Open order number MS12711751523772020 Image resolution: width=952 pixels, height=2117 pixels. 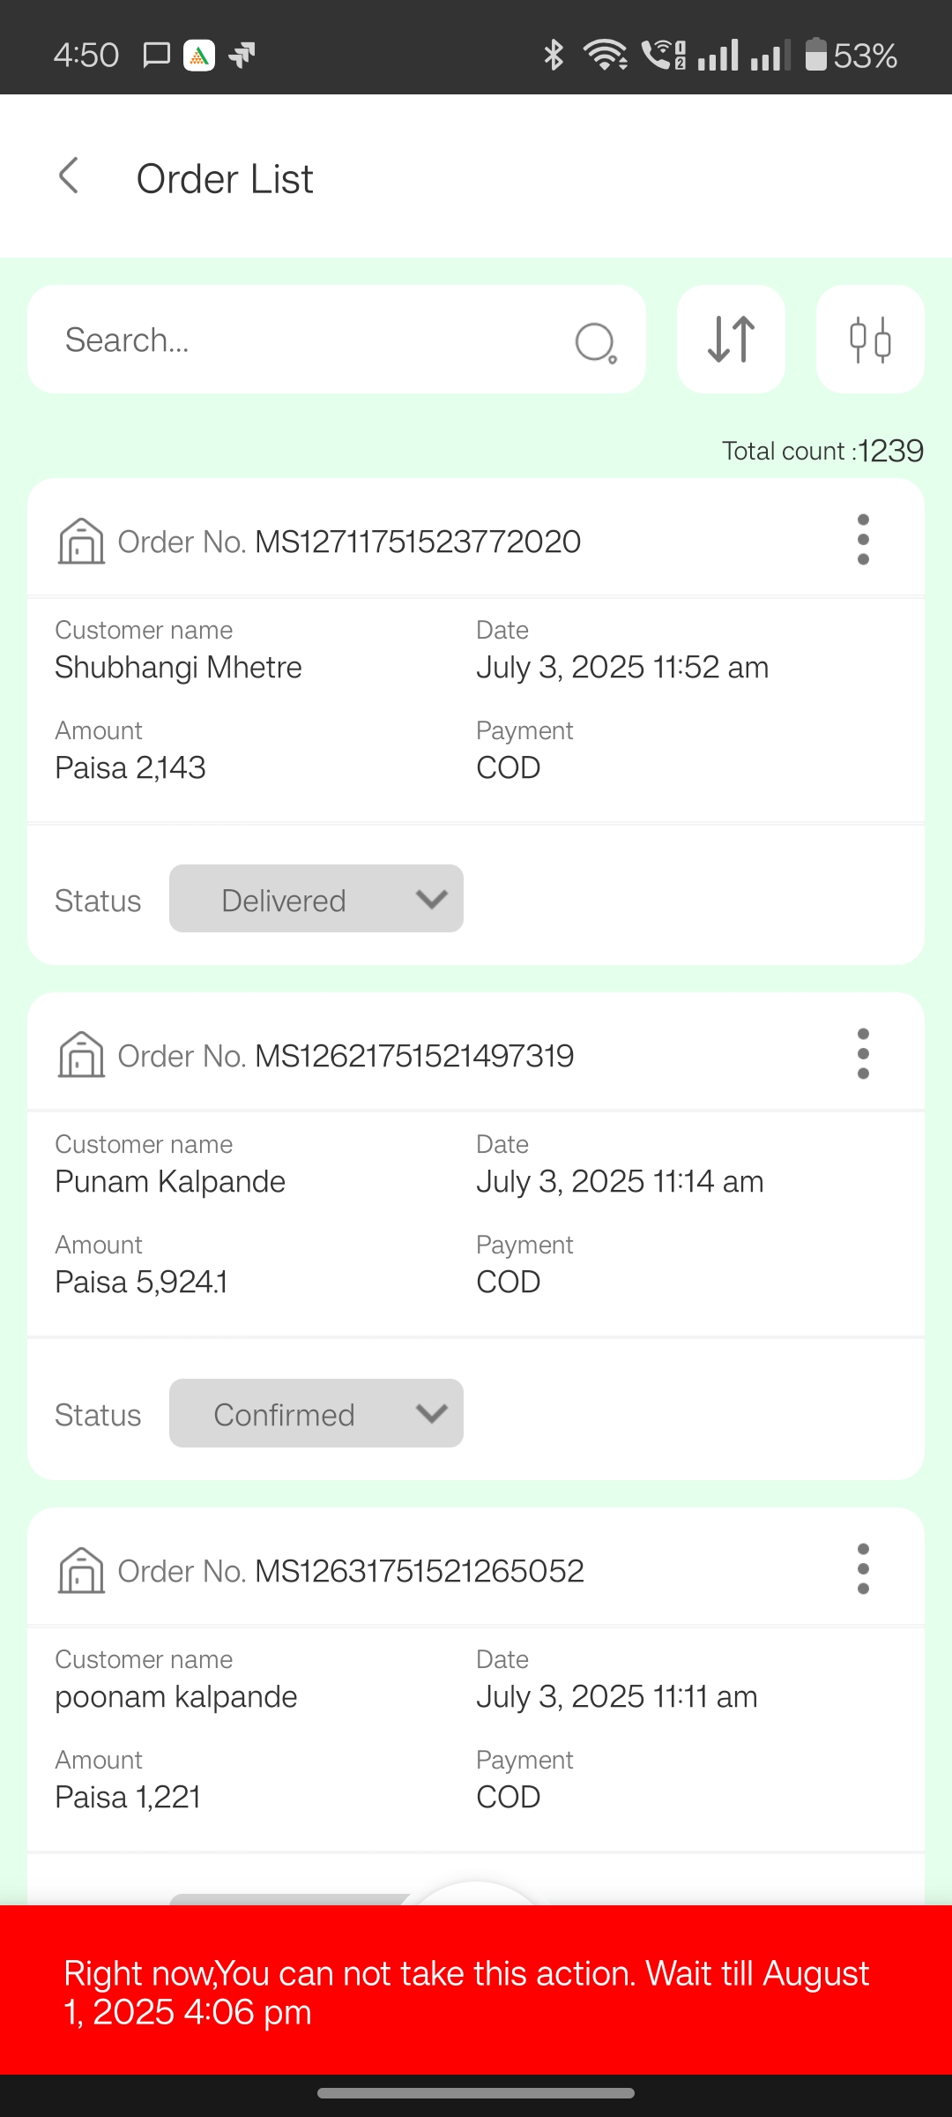pos(418,542)
